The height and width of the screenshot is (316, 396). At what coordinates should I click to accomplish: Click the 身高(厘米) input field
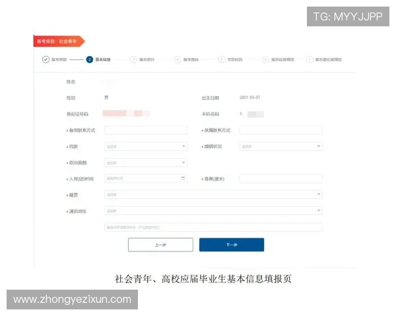280,178
